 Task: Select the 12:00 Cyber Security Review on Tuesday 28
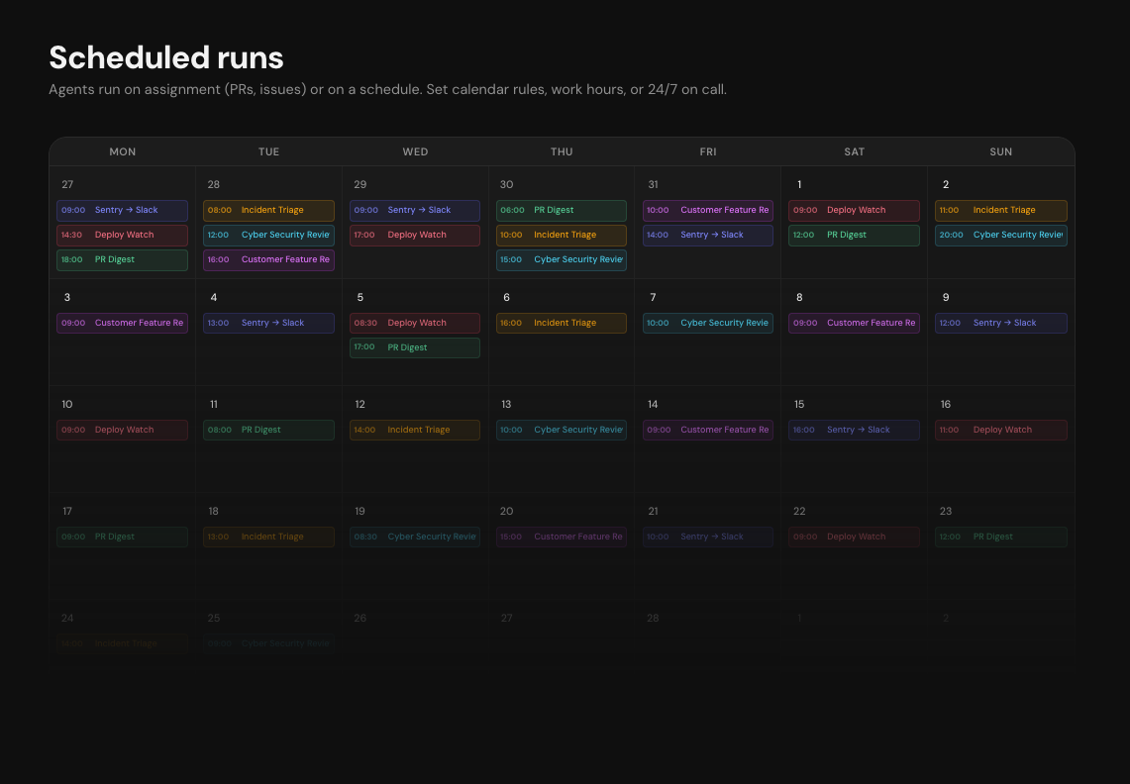268,235
